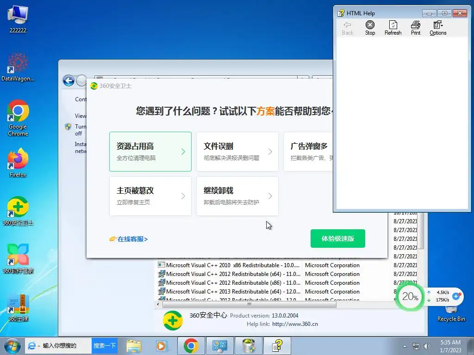Open the Recycle Bin
This screenshot has height=355, width=474.
(451, 314)
